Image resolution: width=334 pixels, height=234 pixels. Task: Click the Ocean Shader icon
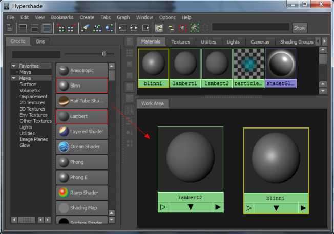64,147
